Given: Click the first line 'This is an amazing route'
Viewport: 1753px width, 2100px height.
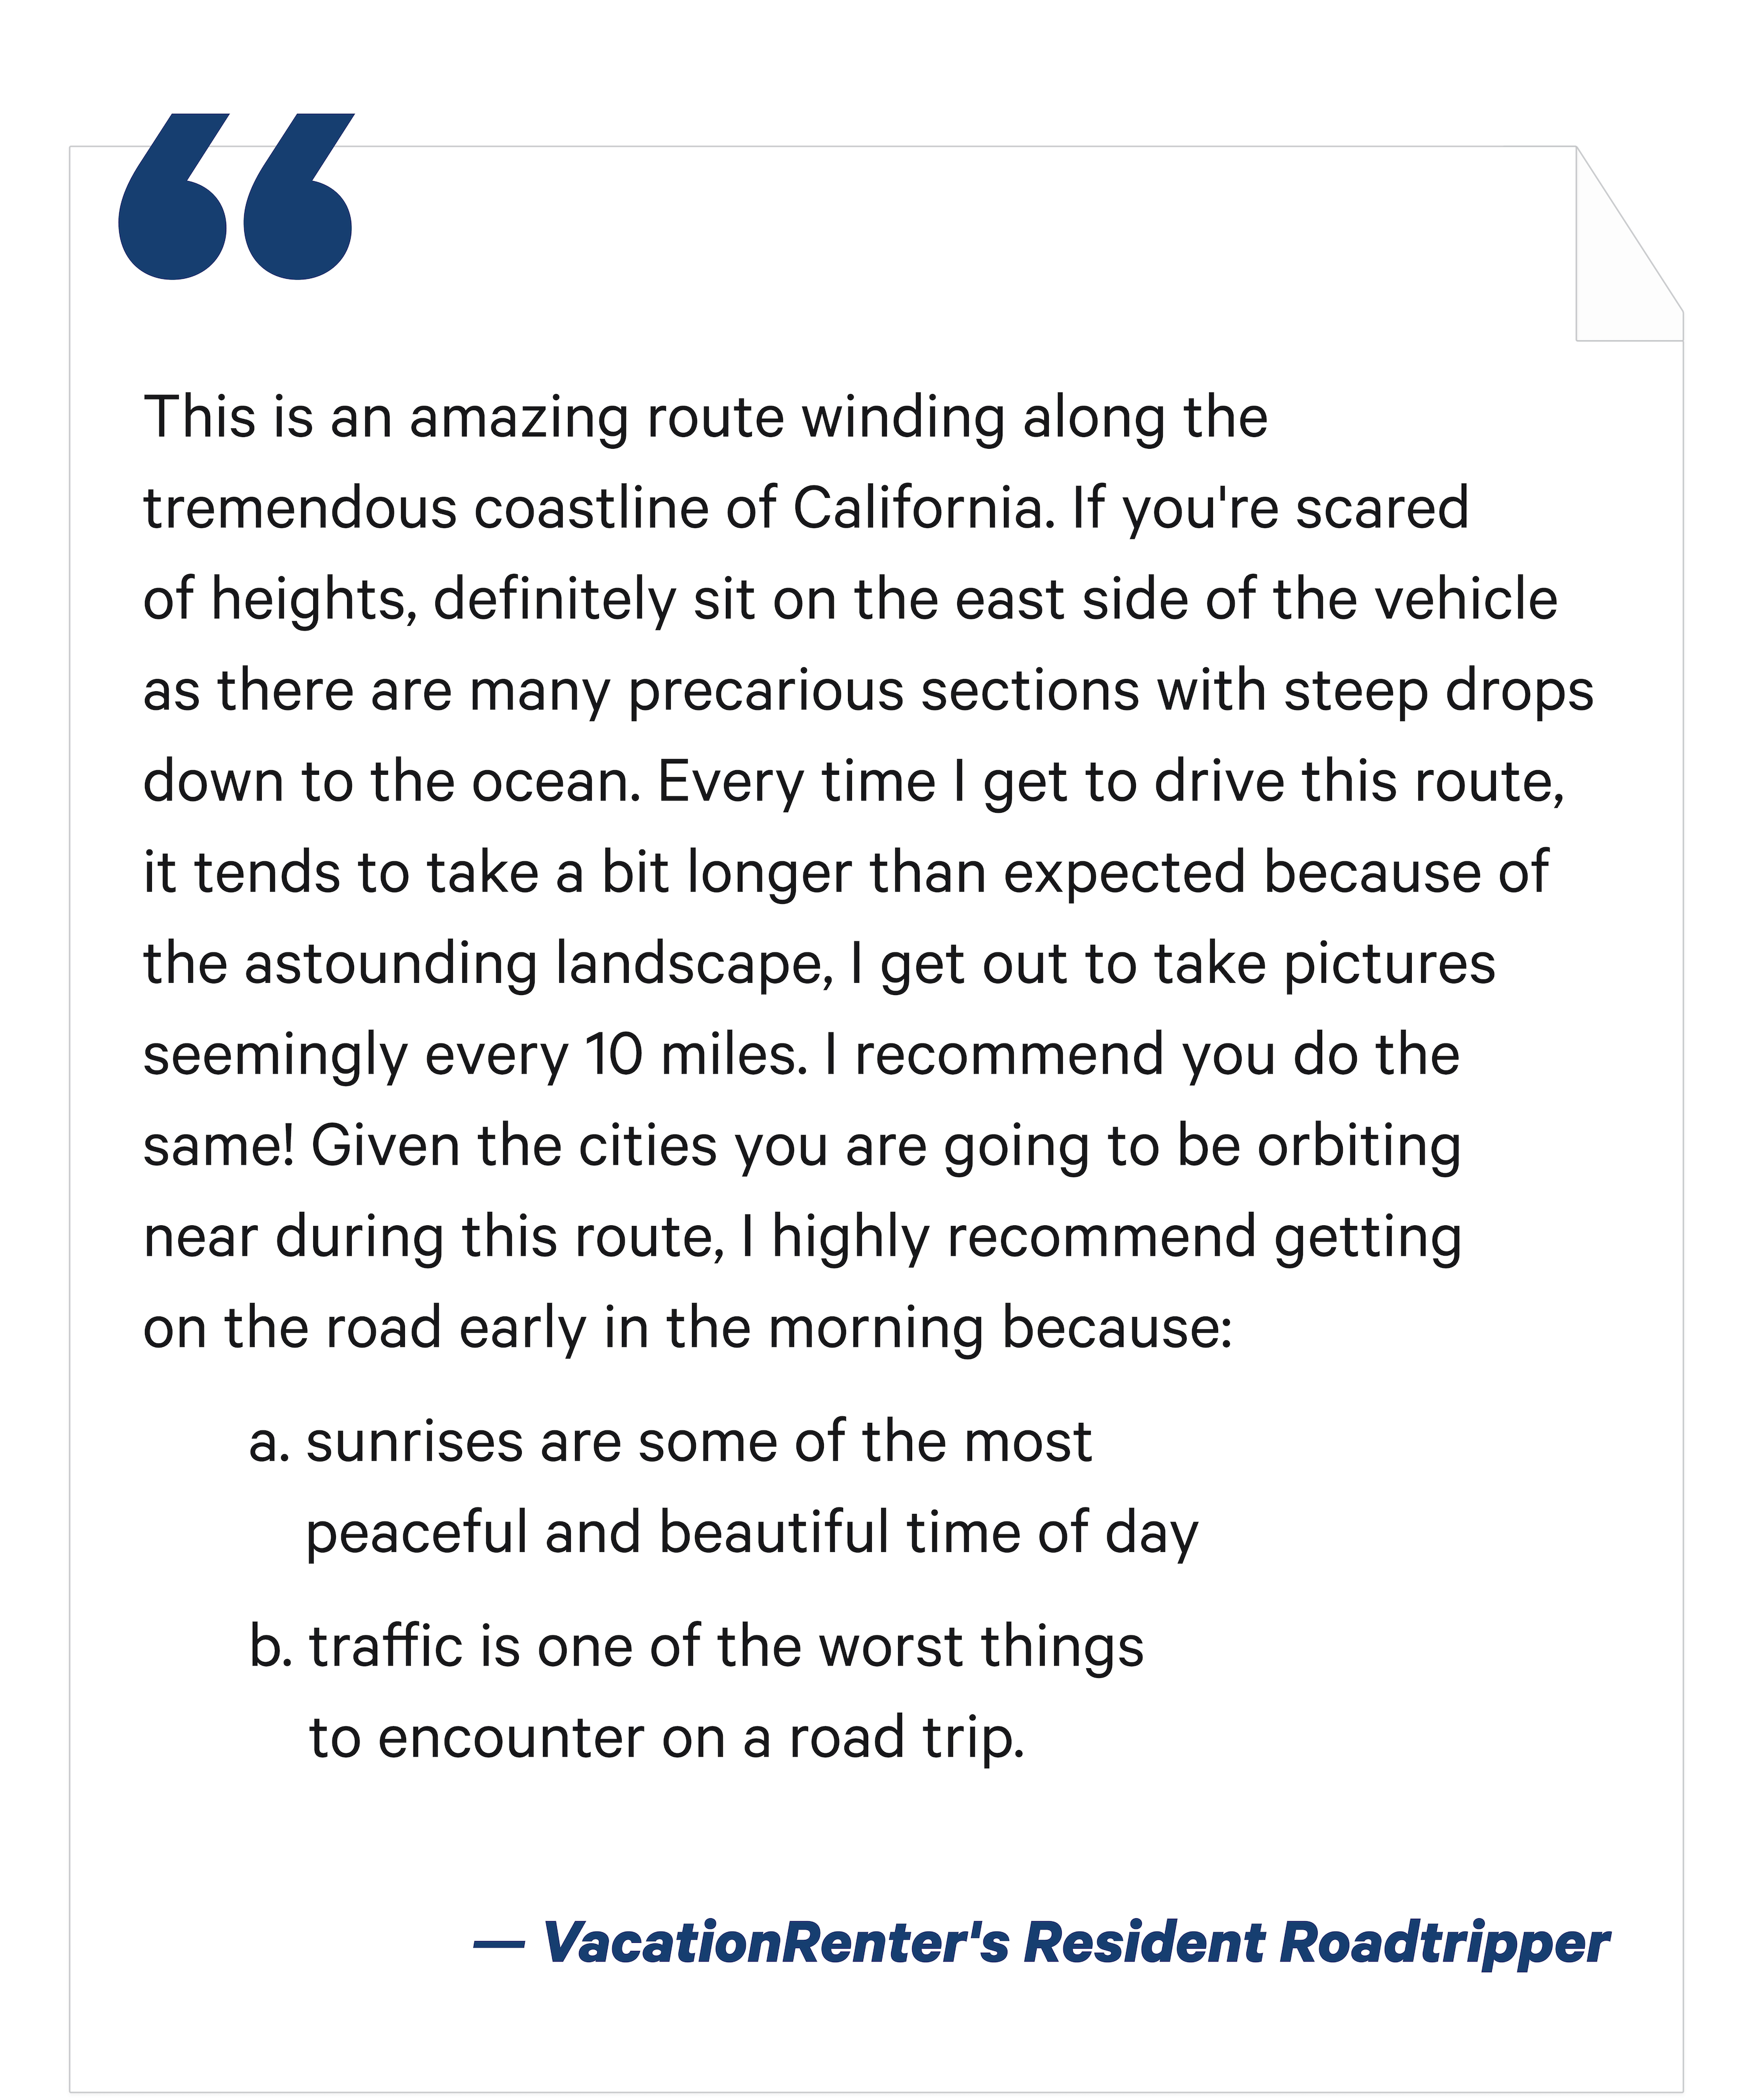Looking at the screenshot, I should 705,417.
